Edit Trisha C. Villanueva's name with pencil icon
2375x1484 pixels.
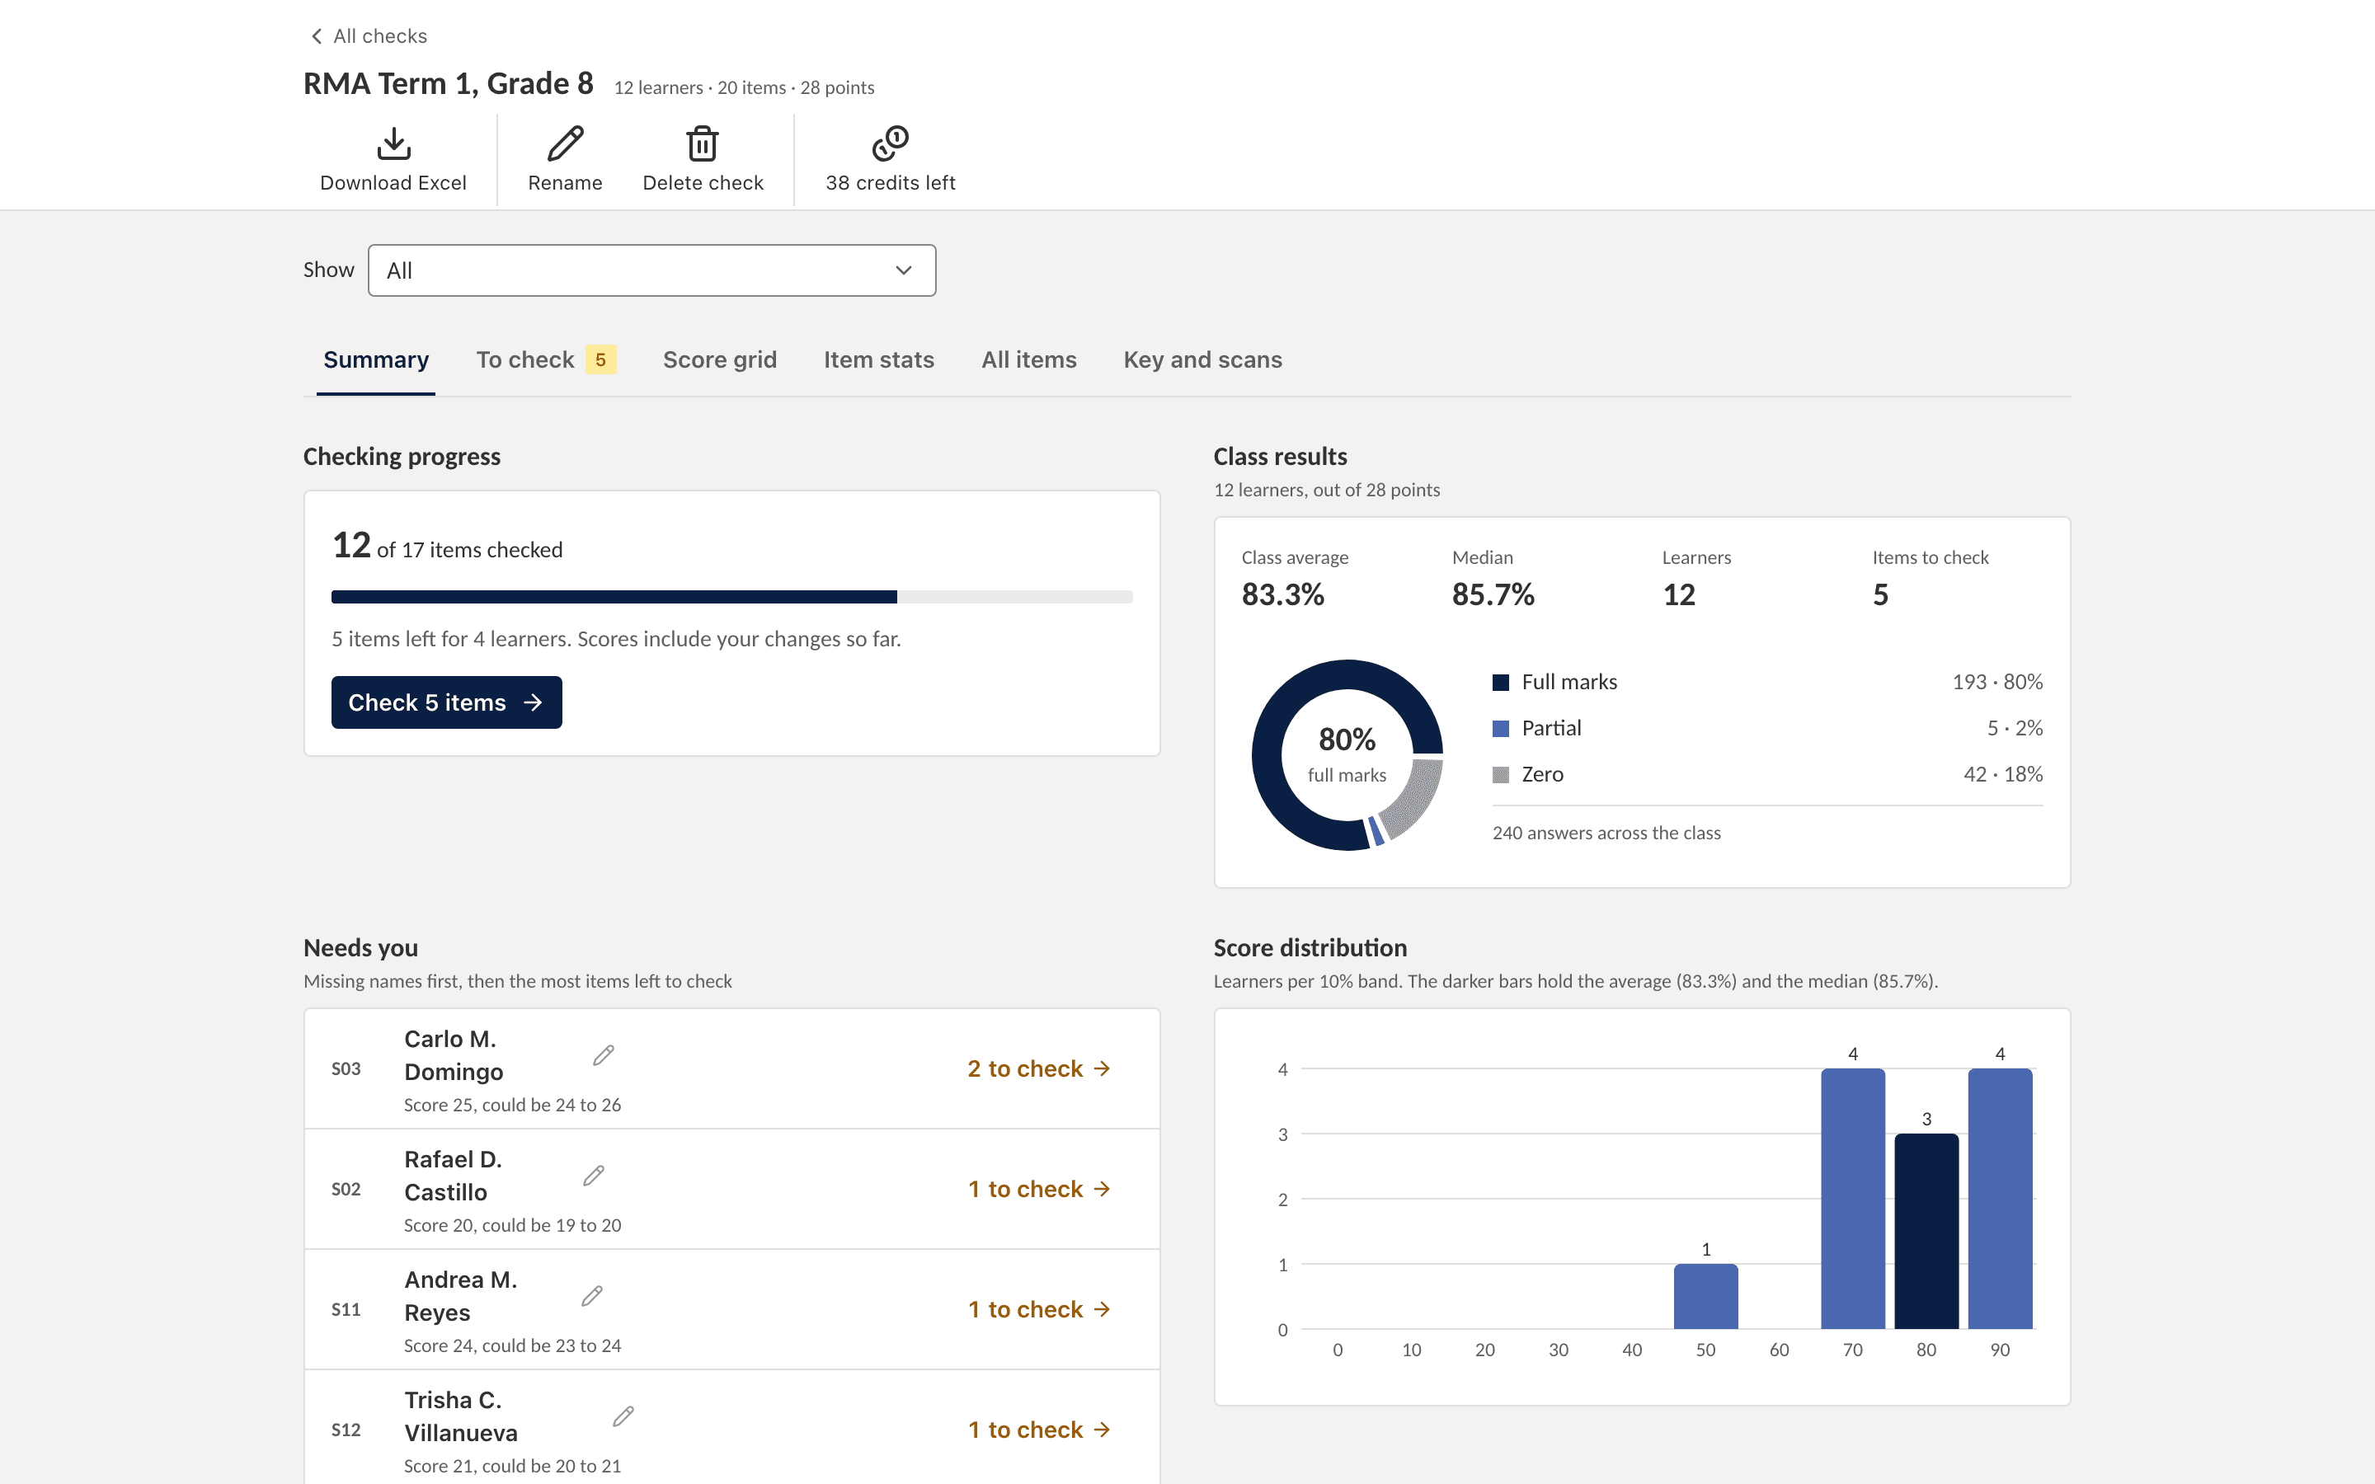(623, 1416)
